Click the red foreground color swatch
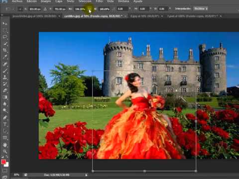 pos(3,162)
